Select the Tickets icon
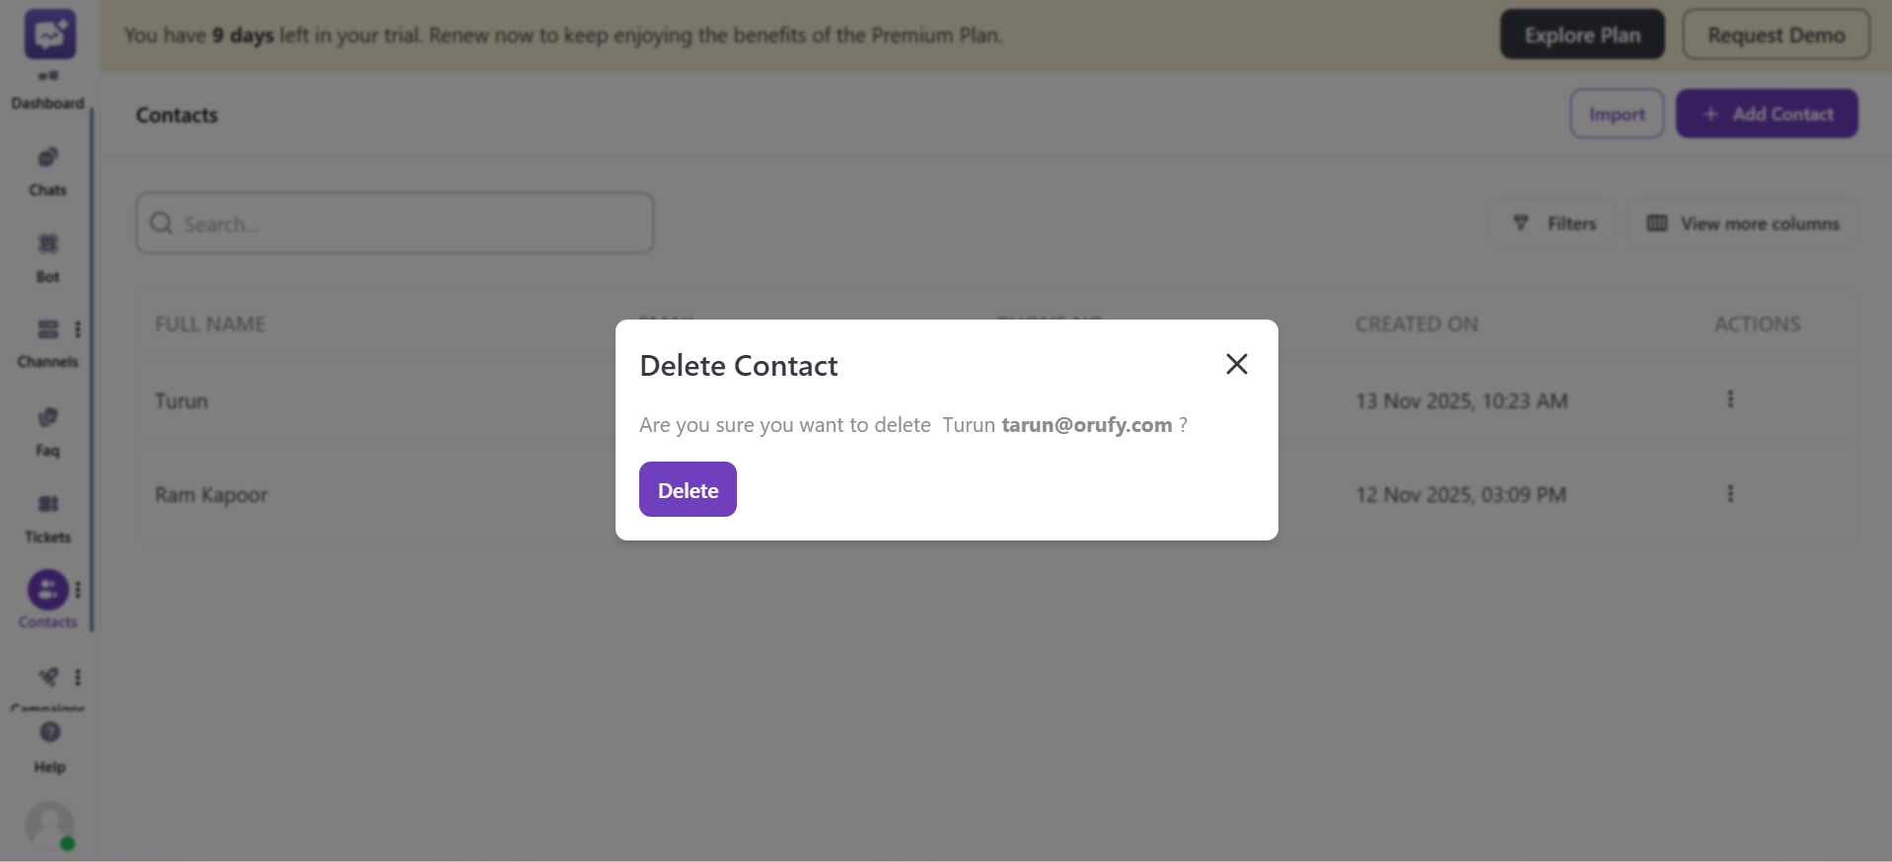This screenshot has height=862, width=1892. tap(47, 504)
